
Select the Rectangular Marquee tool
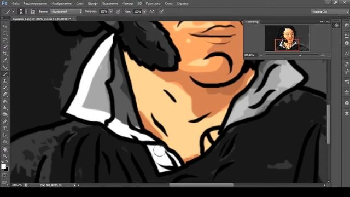pos(5,33)
